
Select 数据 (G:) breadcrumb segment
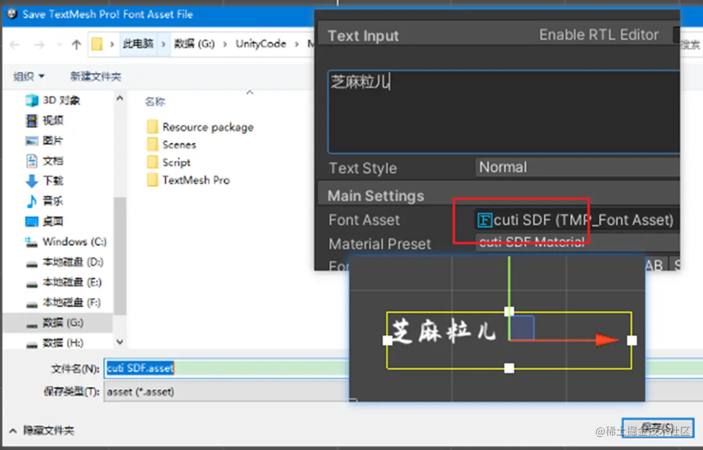[195, 44]
